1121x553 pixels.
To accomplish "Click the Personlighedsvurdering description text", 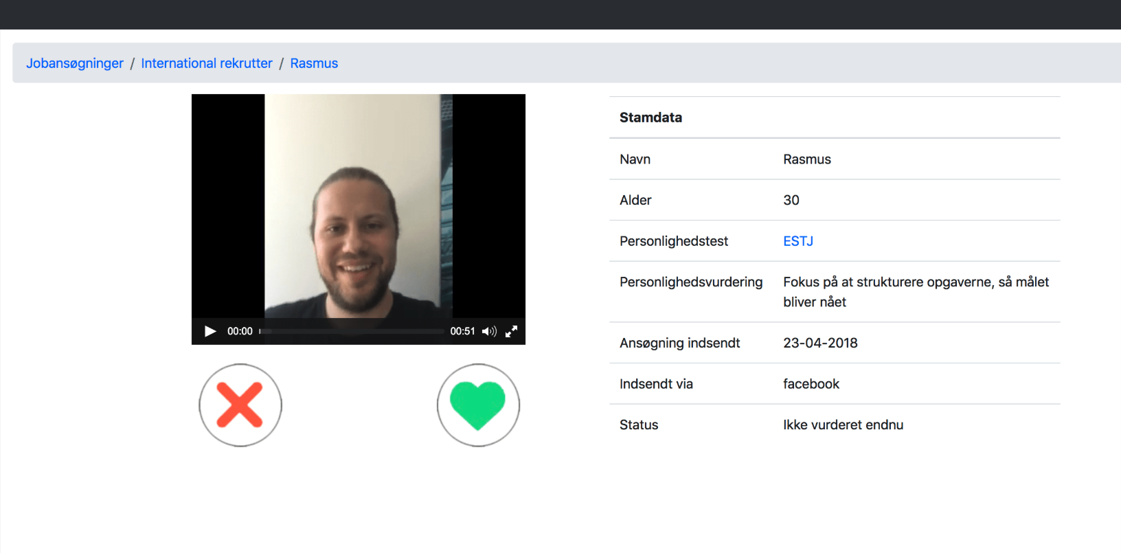I will (915, 291).
